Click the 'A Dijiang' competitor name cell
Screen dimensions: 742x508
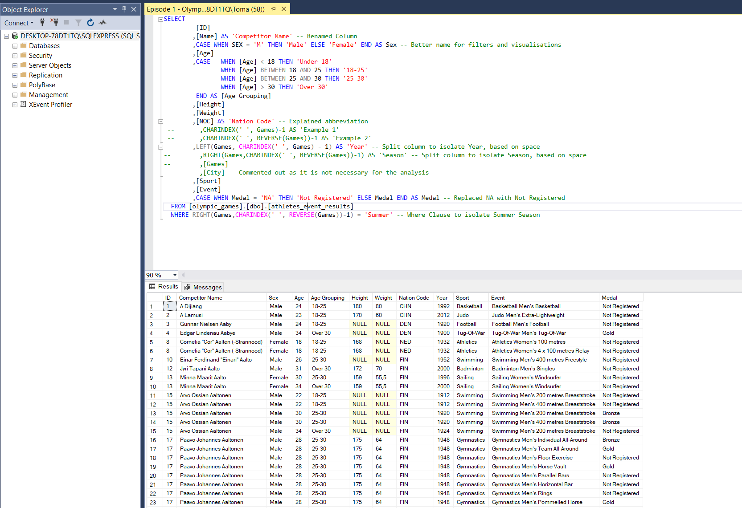221,306
